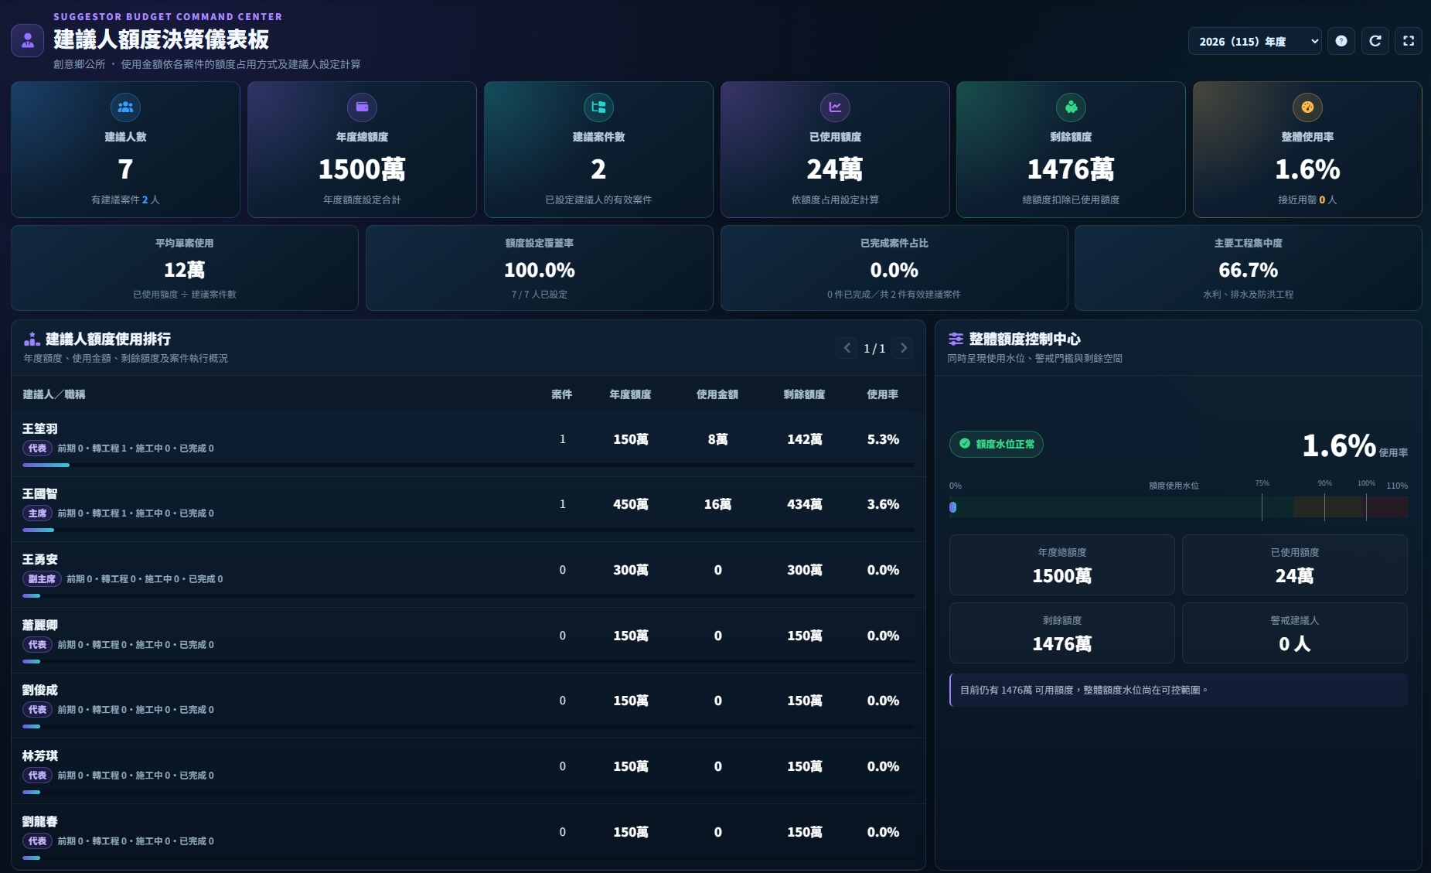Open the 2026 (115) 年度 year dropdown

pyautogui.click(x=1254, y=42)
